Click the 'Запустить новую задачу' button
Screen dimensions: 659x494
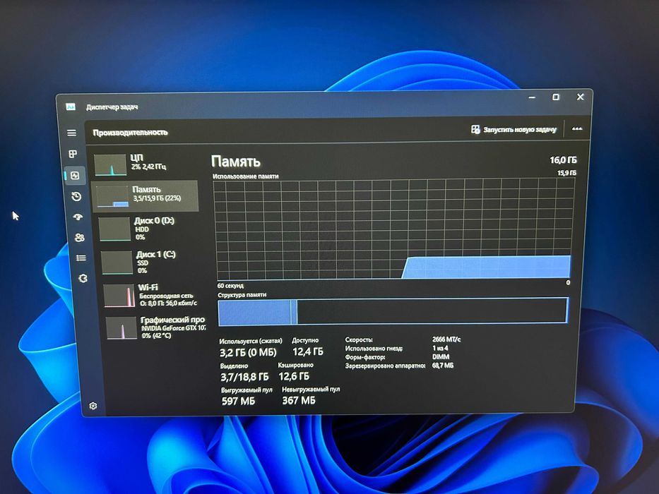[x=513, y=129]
